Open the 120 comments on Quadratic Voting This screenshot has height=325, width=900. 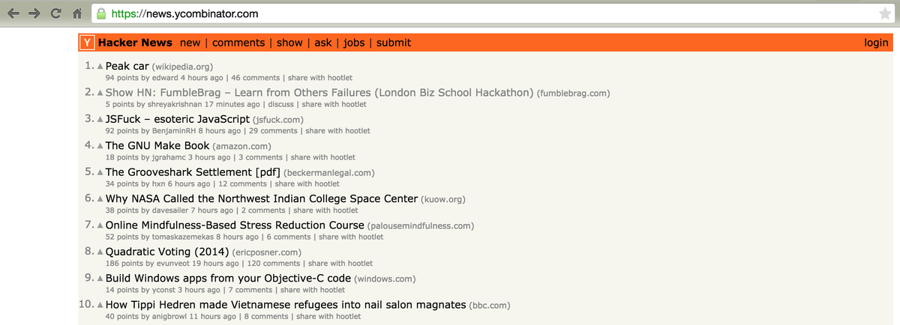(x=274, y=264)
